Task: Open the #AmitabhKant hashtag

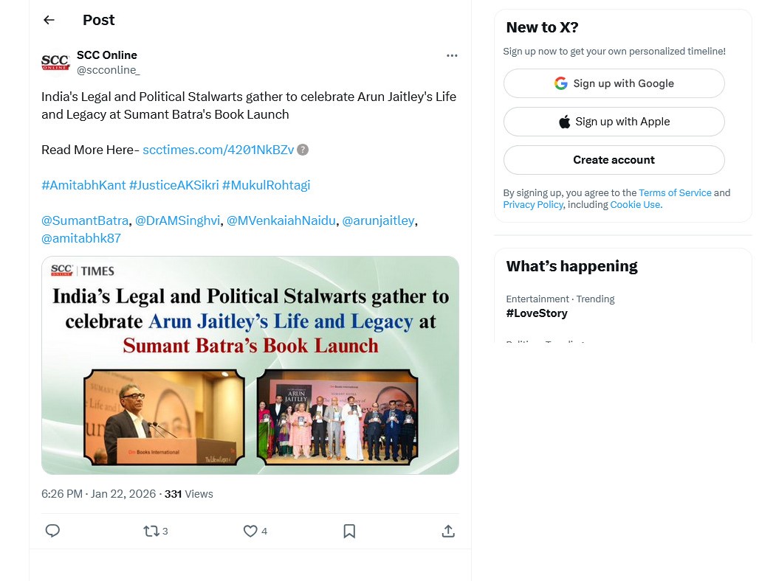Action: (83, 185)
